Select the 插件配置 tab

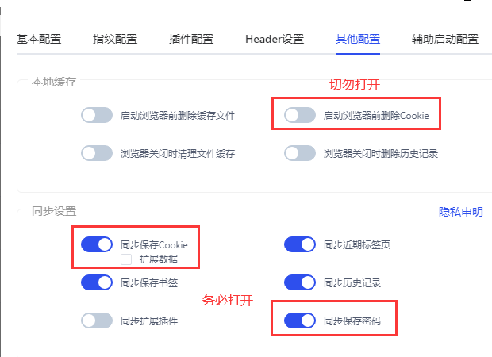[191, 39]
